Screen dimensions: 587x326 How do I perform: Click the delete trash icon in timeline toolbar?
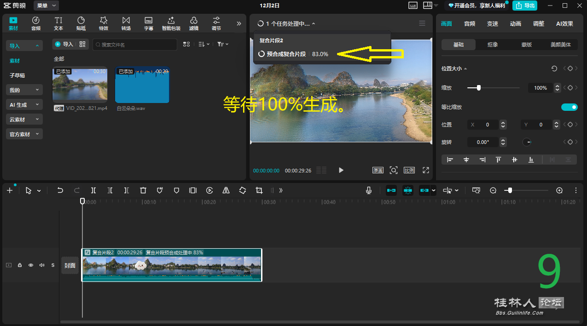click(143, 190)
